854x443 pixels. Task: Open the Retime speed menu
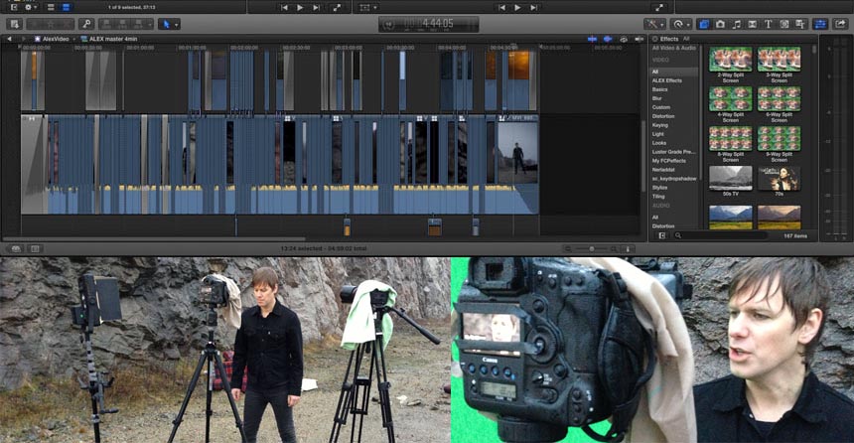pos(681,23)
